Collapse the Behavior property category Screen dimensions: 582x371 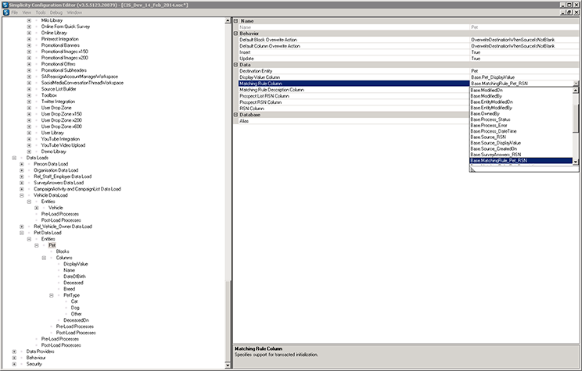point(235,34)
